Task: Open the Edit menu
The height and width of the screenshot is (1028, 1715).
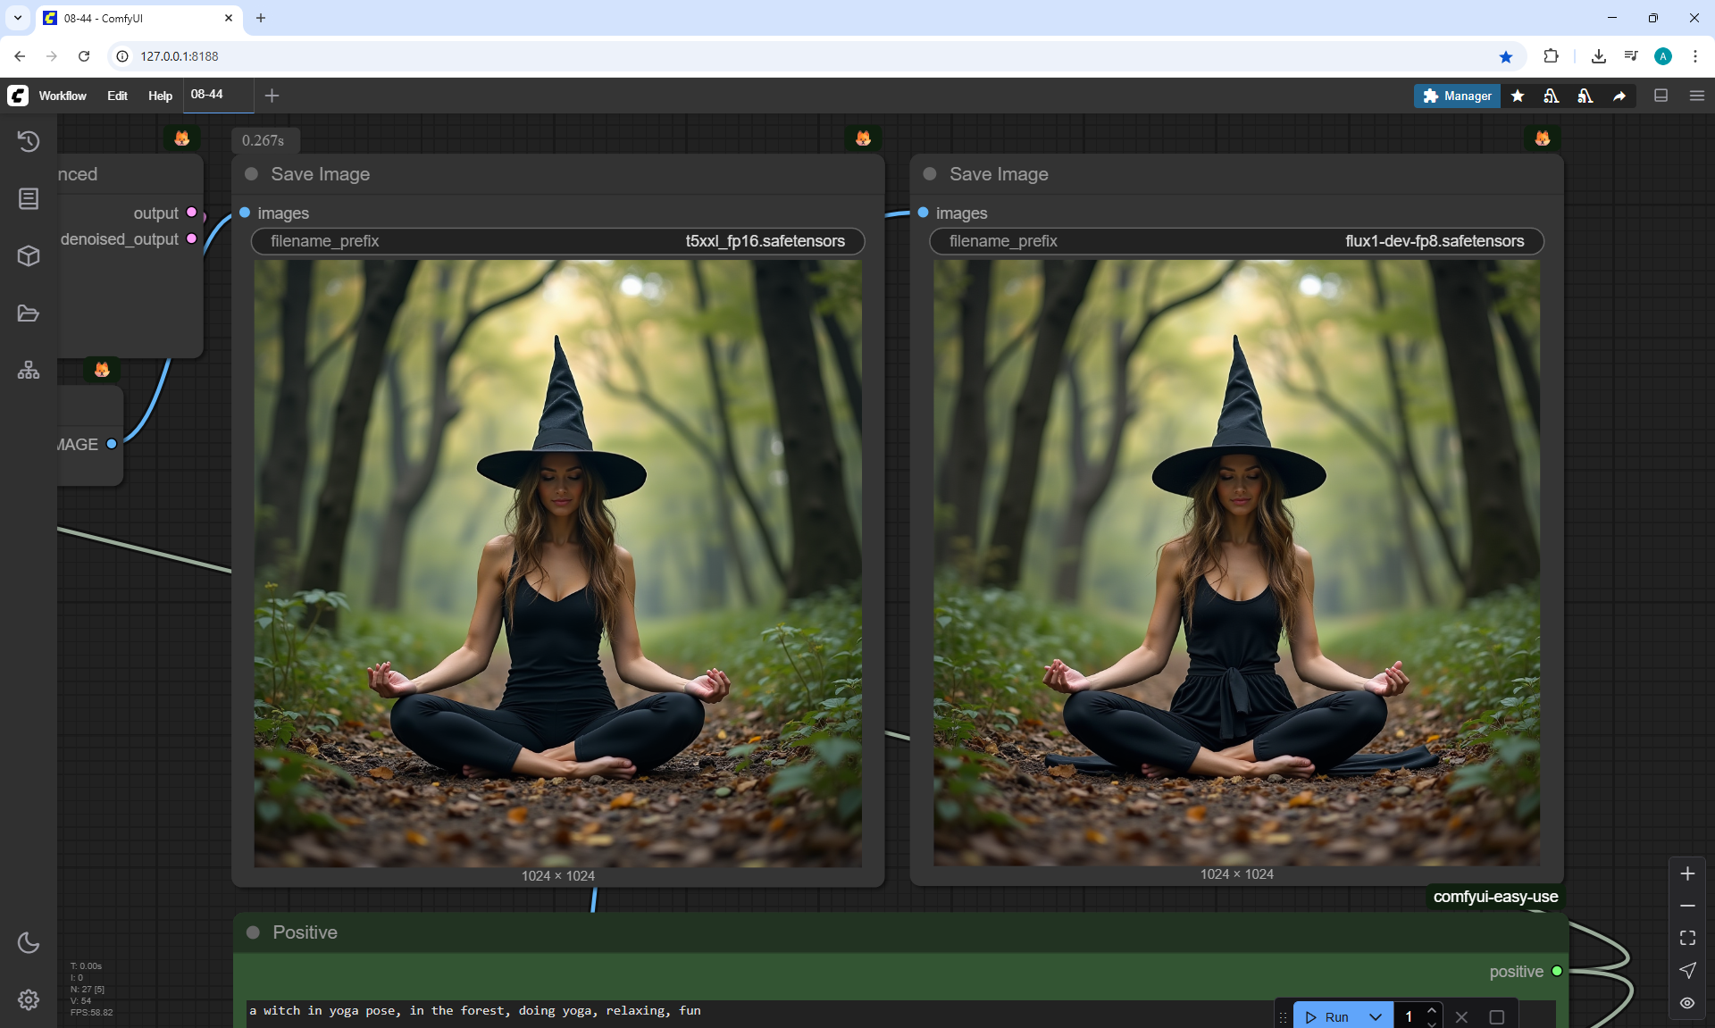Action: click(x=117, y=96)
